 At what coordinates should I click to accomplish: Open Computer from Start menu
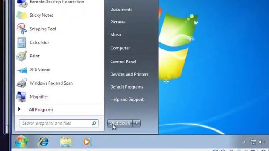click(120, 48)
